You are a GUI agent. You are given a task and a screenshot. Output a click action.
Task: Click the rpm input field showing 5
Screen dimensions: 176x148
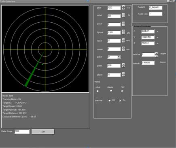coord(114,49)
